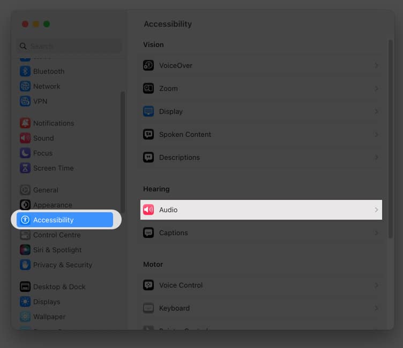Open Voice Control chevron arrow
The width and height of the screenshot is (403, 348).
(x=376, y=285)
